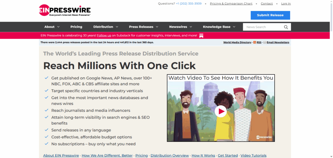
Task: Expand the About dropdown menu
Action: click(52, 27)
